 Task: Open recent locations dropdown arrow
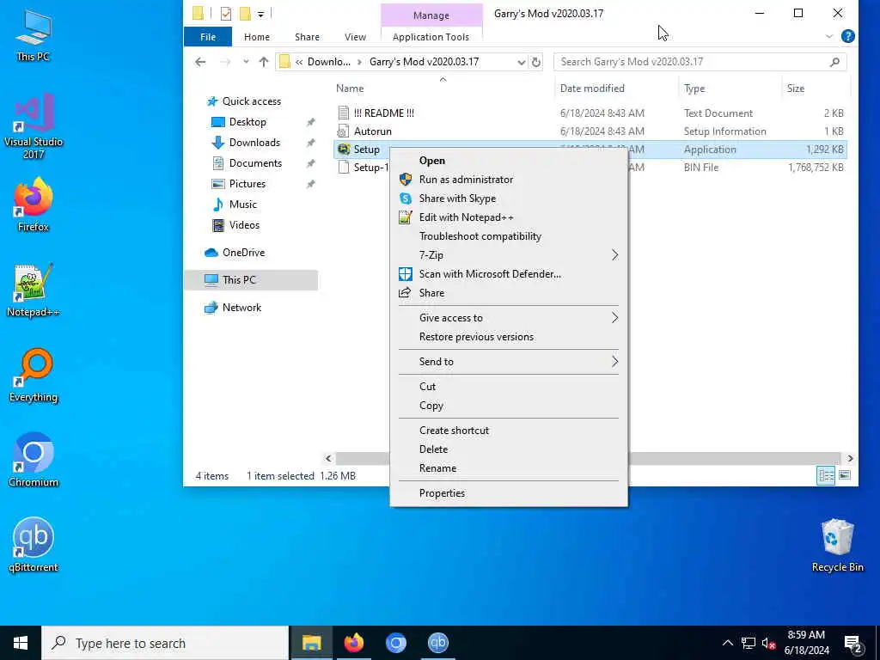tap(246, 62)
